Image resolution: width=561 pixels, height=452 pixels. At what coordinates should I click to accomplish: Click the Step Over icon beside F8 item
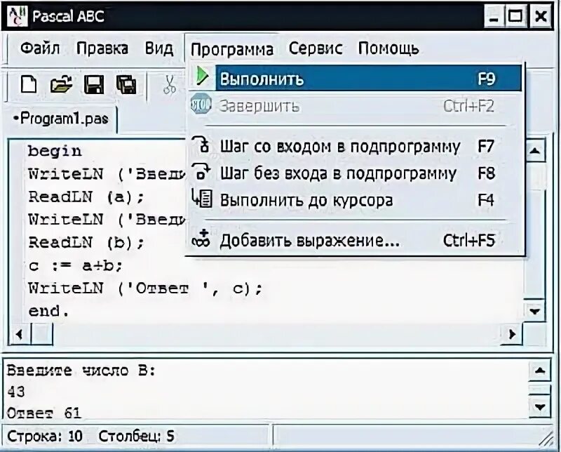[x=201, y=171]
